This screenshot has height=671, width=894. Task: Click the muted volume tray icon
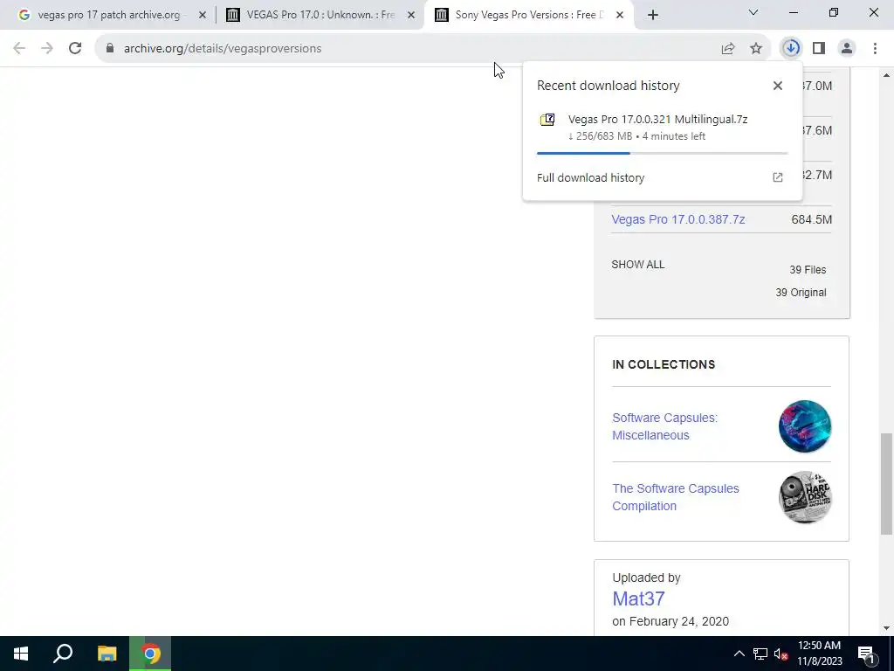pos(781,654)
